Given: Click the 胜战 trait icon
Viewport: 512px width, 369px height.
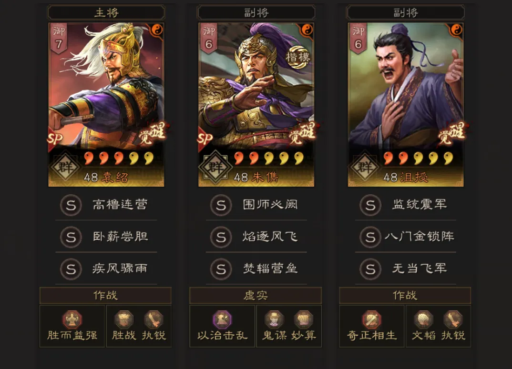Looking at the screenshot, I should pyautogui.click(x=124, y=319).
